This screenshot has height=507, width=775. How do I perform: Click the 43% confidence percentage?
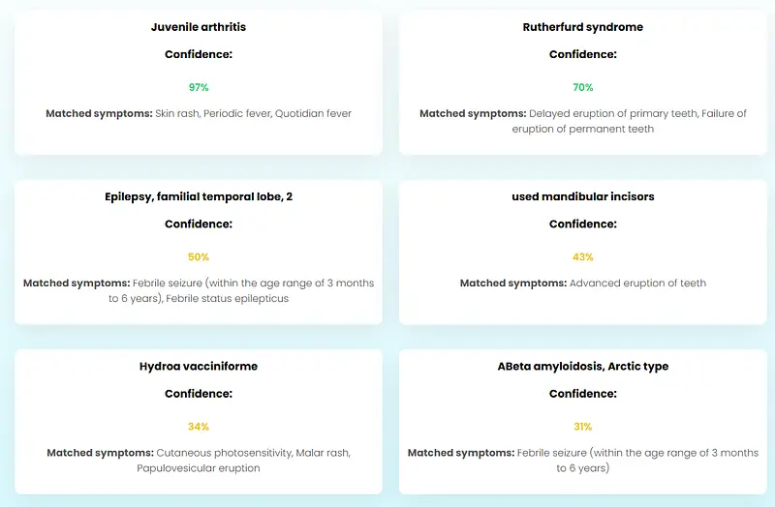583,257
